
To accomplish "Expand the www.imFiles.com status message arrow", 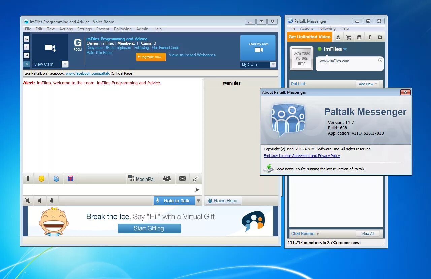I will click(x=380, y=61).
